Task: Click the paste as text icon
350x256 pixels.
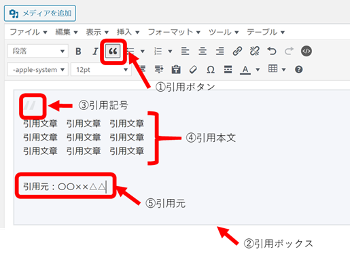Action: pyautogui.click(x=176, y=69)
